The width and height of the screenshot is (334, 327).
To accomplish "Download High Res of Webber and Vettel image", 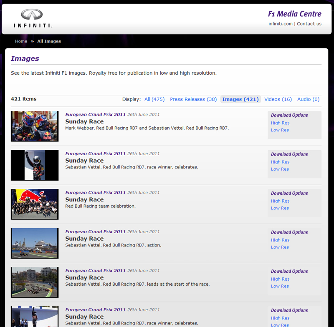I will pyautogui.click(x=280, y=123).
